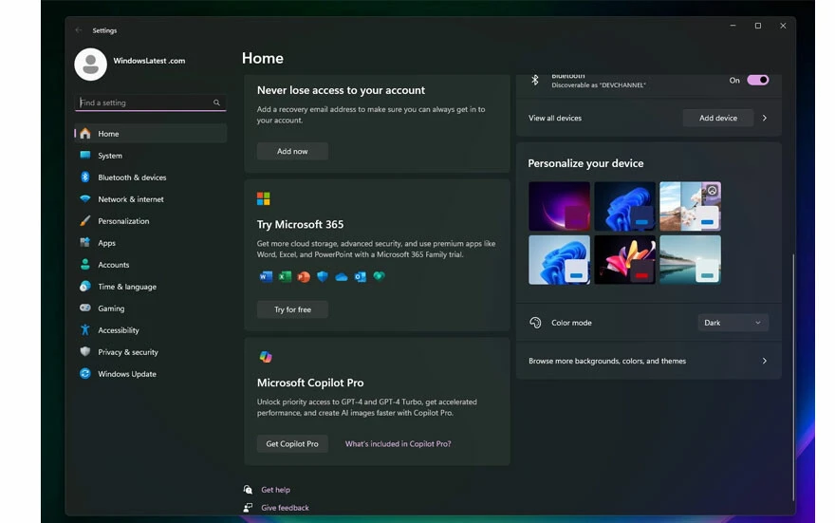Click the Outlook app icon

(360, 276)
